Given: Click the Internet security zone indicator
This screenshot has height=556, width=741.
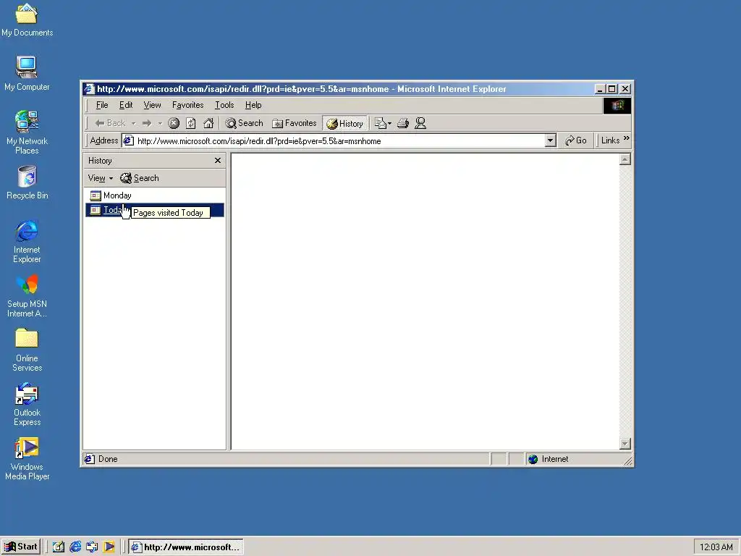Looking at the screenshot, I should [x=549, y=459].
